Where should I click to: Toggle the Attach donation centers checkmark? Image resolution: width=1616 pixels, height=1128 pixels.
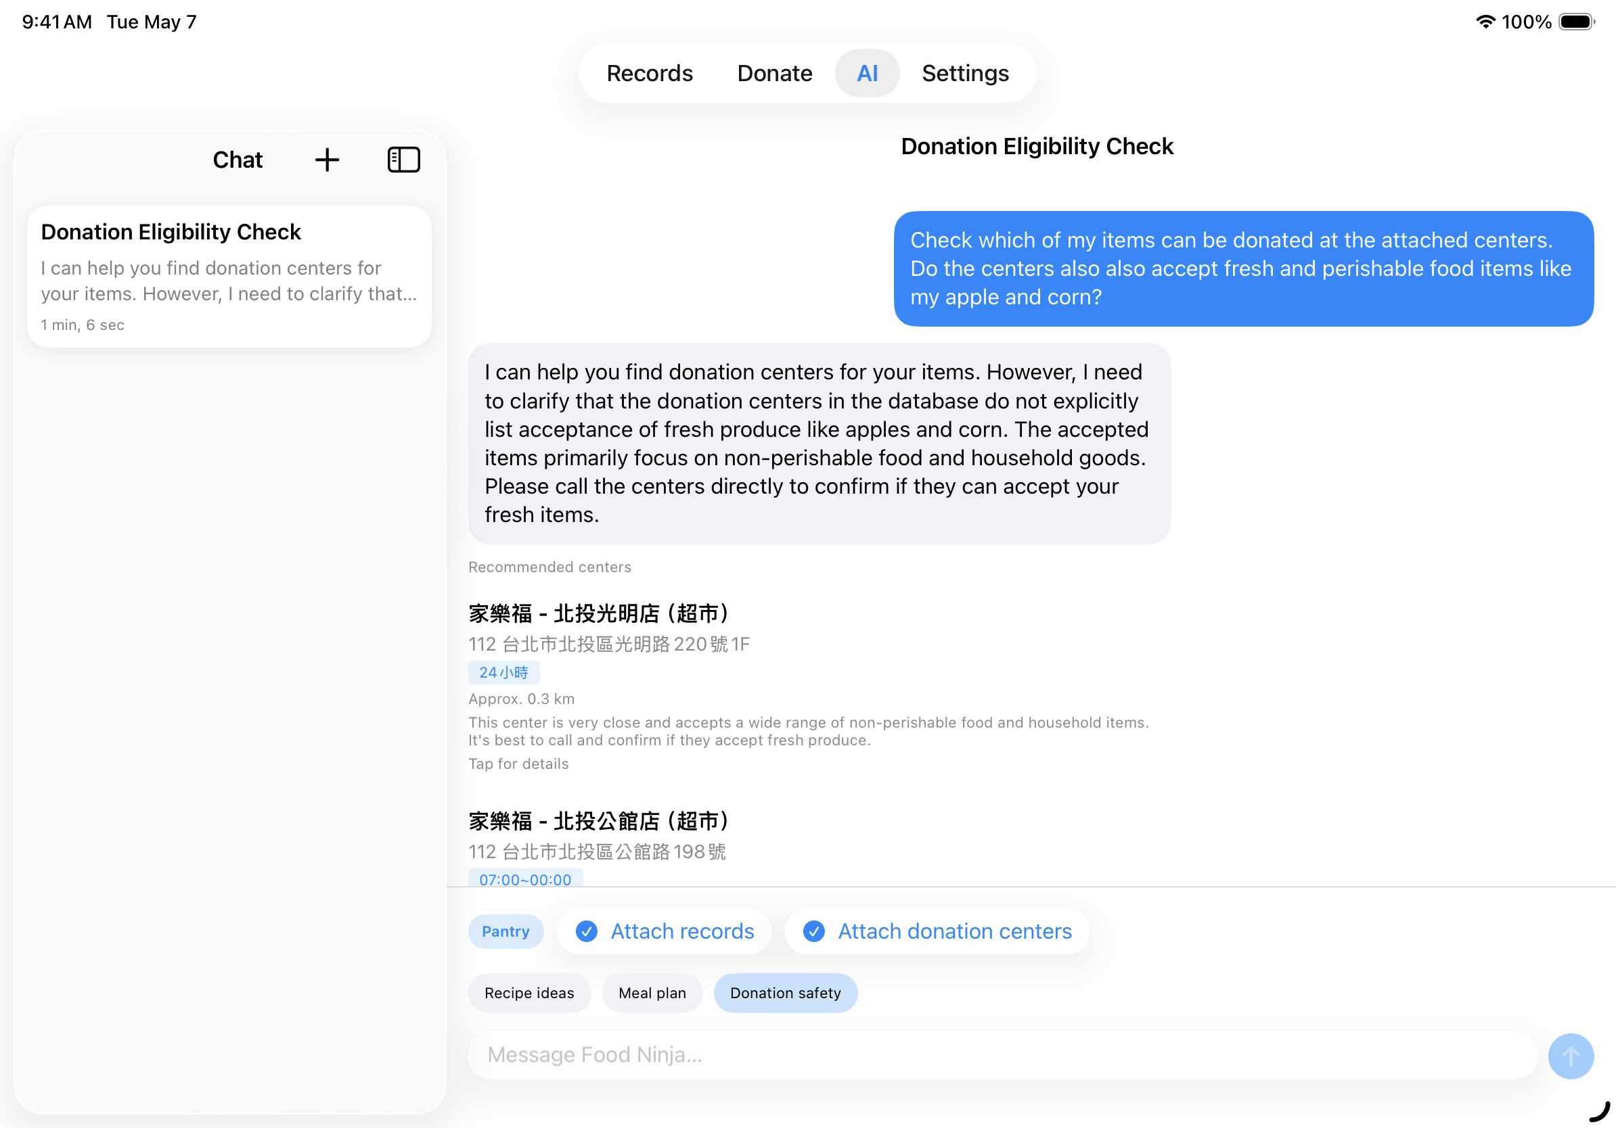813,931
